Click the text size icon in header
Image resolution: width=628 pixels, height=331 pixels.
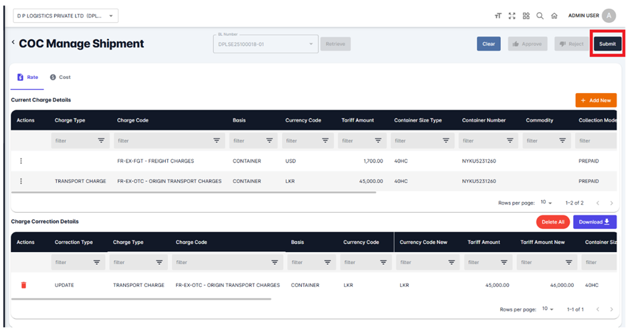(x=498, y=16)
